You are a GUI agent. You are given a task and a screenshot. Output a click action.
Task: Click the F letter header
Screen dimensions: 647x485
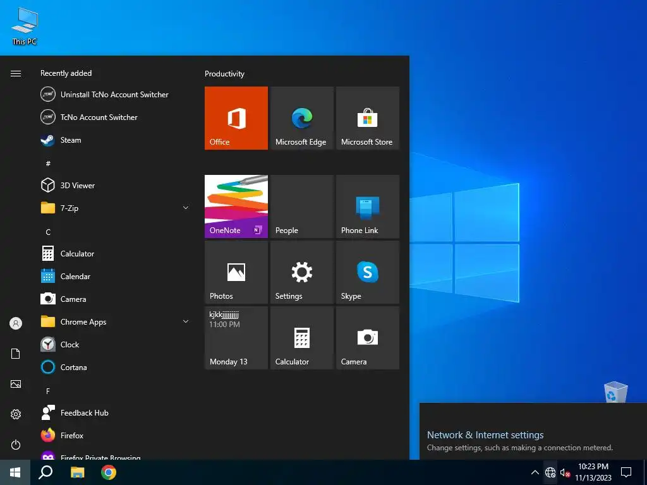click(x=48, y=391)
